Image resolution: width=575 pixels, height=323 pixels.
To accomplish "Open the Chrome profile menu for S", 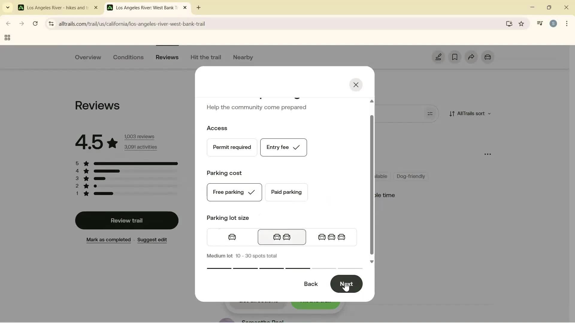I will 554,23.
